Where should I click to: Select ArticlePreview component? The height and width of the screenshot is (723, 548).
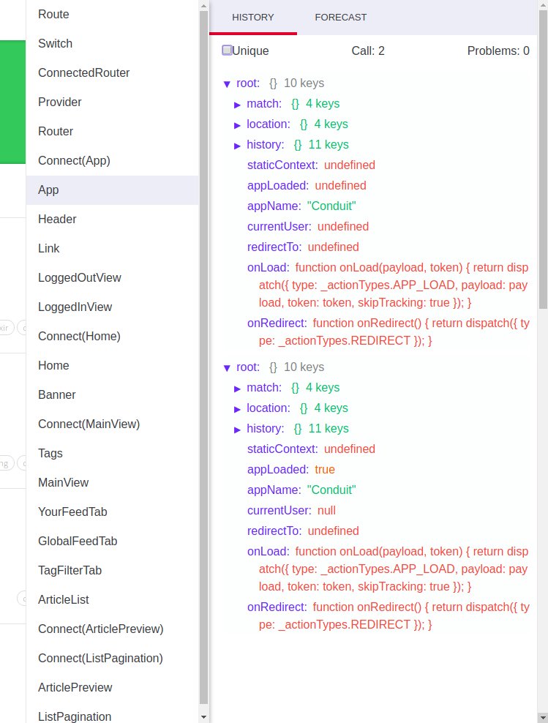(x=113, y=687)
